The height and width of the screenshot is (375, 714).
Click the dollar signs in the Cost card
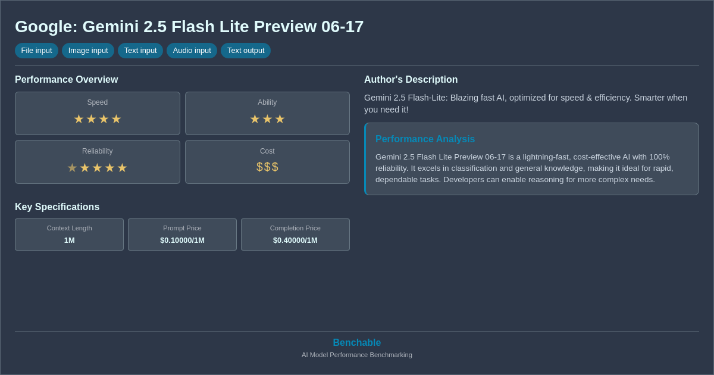click(267, 167)
